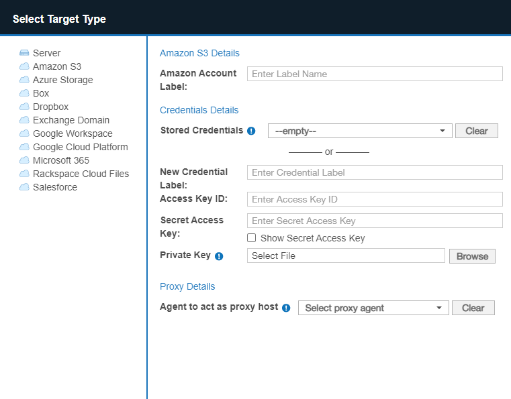Viewport: 511px width, 399px height.
Task: Click info icon beside Stored Credentials
Action: coord(251,131)
